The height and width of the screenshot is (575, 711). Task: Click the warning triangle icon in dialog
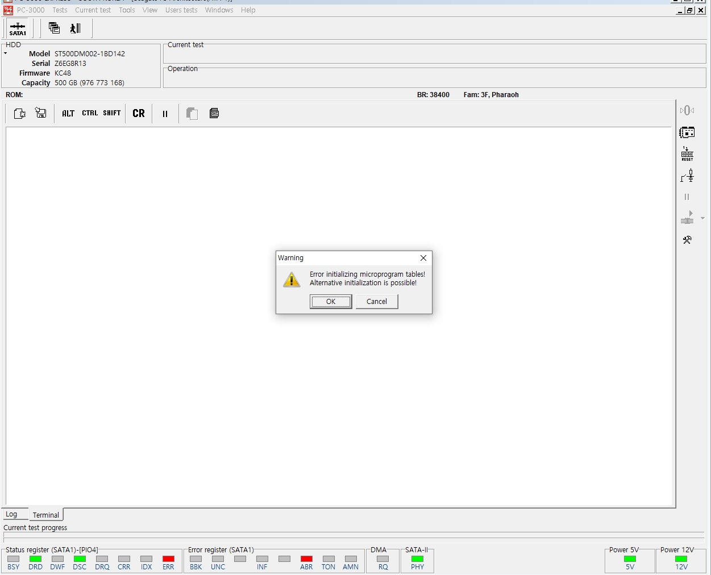pos(292,280)
